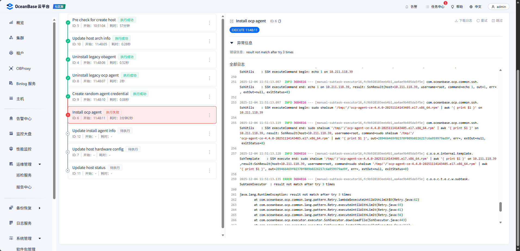Click the expand icon beside Install ocp agent title
The height and width of the screenshot is (251, 520).
pos(232,21)
